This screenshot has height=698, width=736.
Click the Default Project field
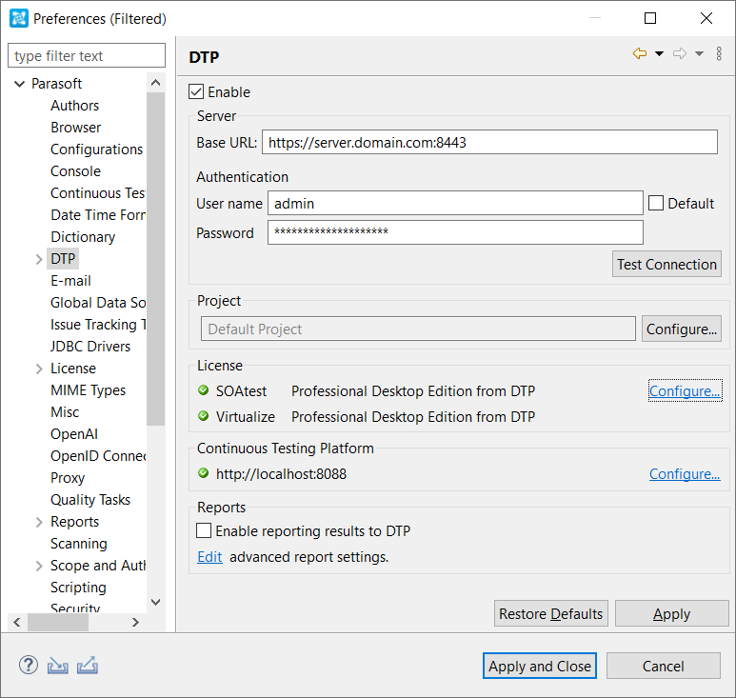pos(418,329)
